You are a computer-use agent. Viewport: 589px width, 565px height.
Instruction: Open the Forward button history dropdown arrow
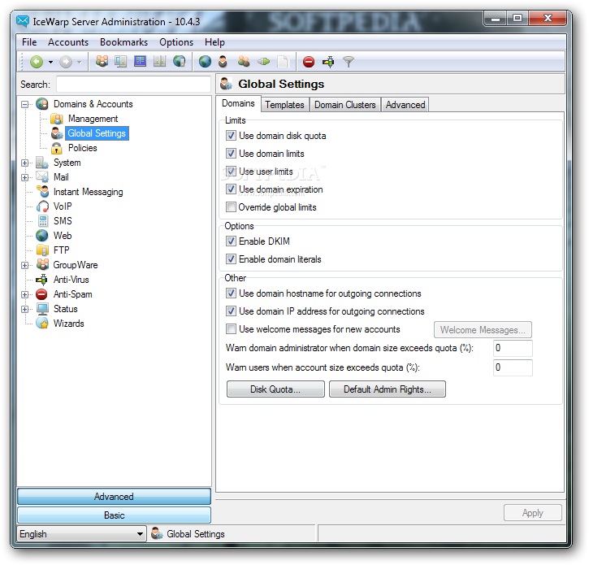click(80, 62)
